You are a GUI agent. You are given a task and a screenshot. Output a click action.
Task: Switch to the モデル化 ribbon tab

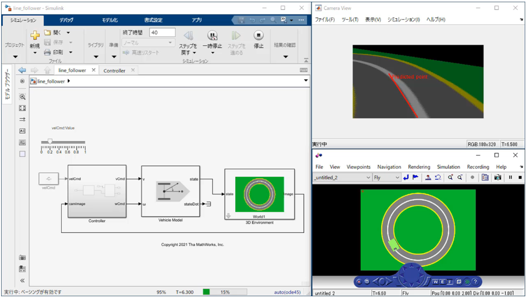point(110,20)
